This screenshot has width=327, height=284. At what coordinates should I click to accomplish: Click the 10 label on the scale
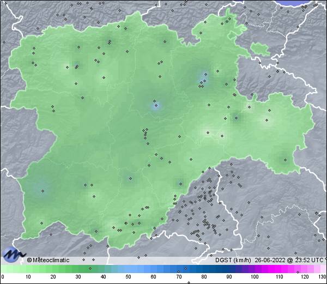[28, 277]
